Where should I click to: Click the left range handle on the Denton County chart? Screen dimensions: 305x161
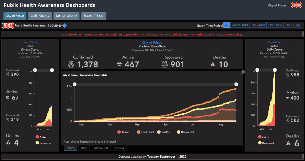coord(35,70)
